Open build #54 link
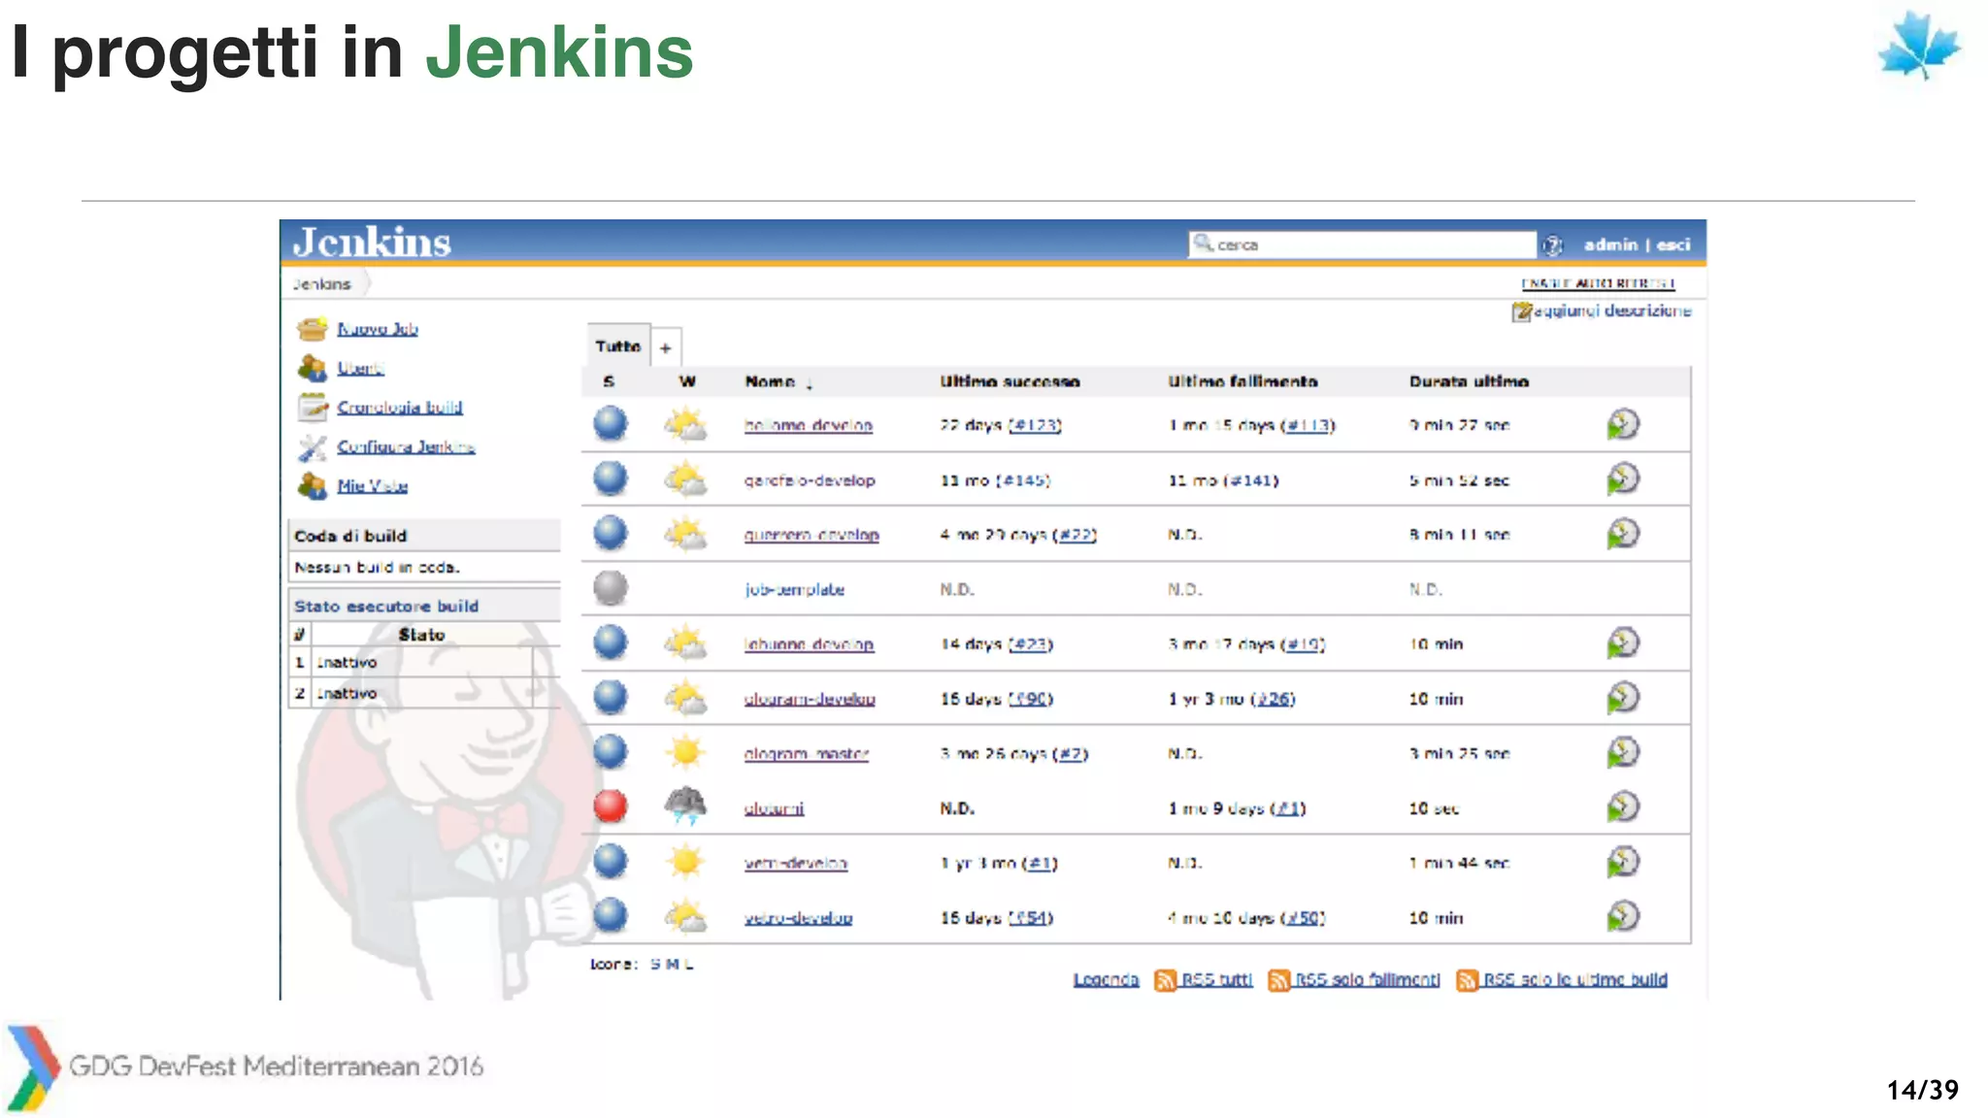The width and height of the screenshot is (1988, 1118). (x=1031, y=918)
